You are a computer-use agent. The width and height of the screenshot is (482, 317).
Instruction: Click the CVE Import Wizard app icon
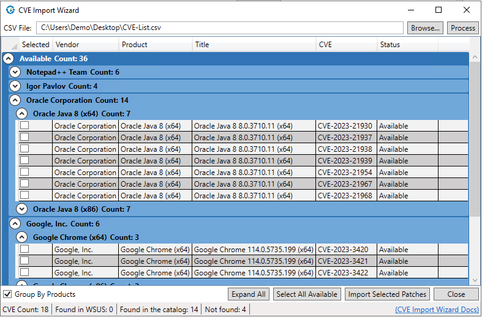click(10, 10)
